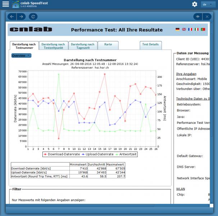Click Antwortzeit legend entry

coord(126,154)
